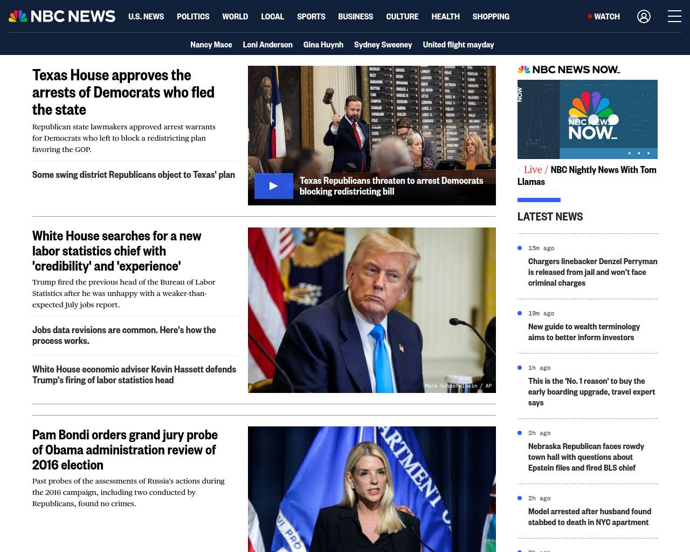This screenshot has width=690, height=552.
Task: Open the user account profile icon
Action: tap(644, 17)
